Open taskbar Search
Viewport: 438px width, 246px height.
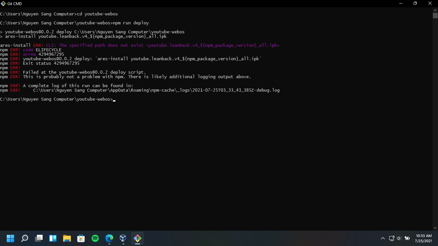[25, 238]
